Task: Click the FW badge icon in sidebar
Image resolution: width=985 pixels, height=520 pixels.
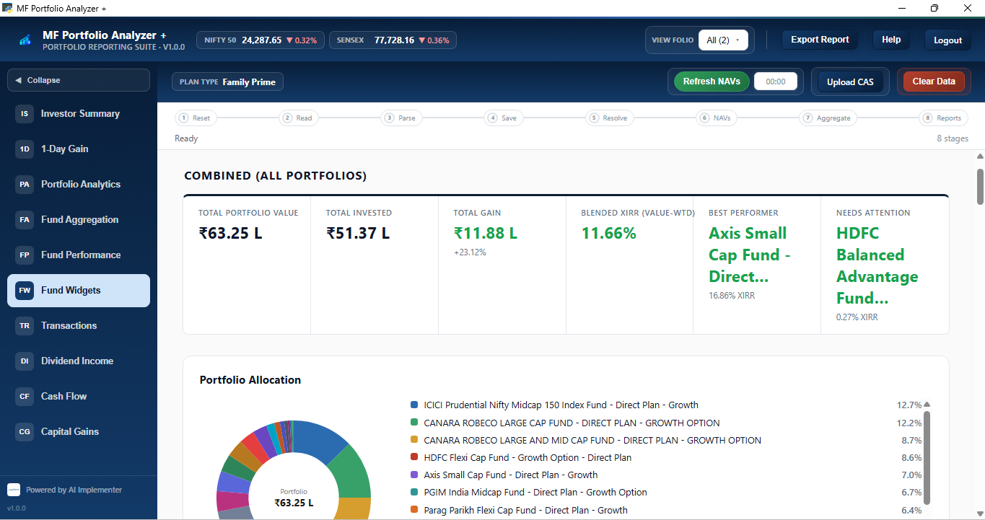Action: pyautogui.click(x=25, y=291)
